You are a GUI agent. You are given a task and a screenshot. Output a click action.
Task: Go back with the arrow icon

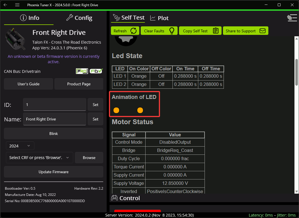click(x=5, y=5)
